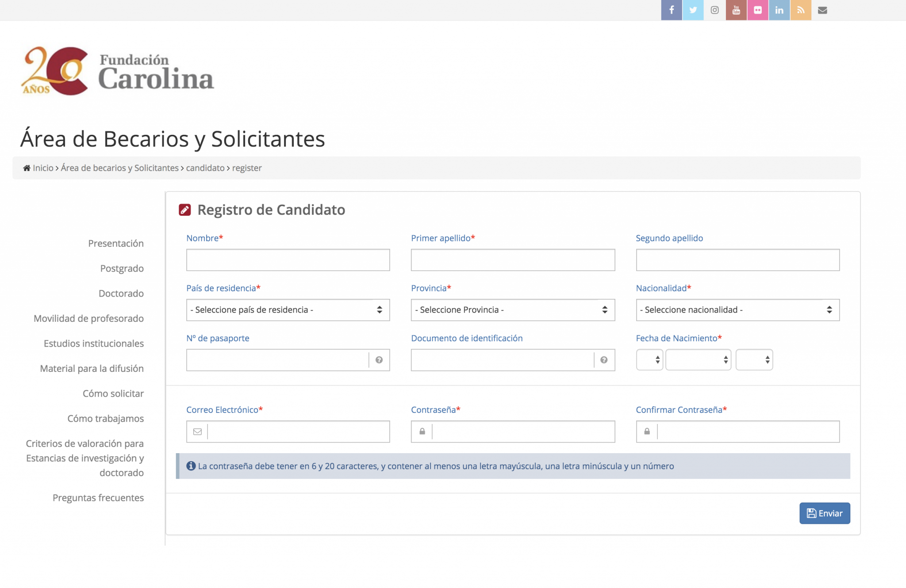
Task: Open the Seleccione Provincia dropdown
Action: pyautogui.click(x=512, y=310)
